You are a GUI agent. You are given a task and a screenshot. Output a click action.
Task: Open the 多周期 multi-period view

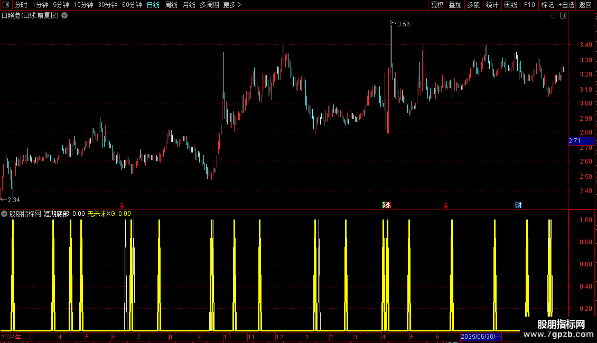[209, 5]
